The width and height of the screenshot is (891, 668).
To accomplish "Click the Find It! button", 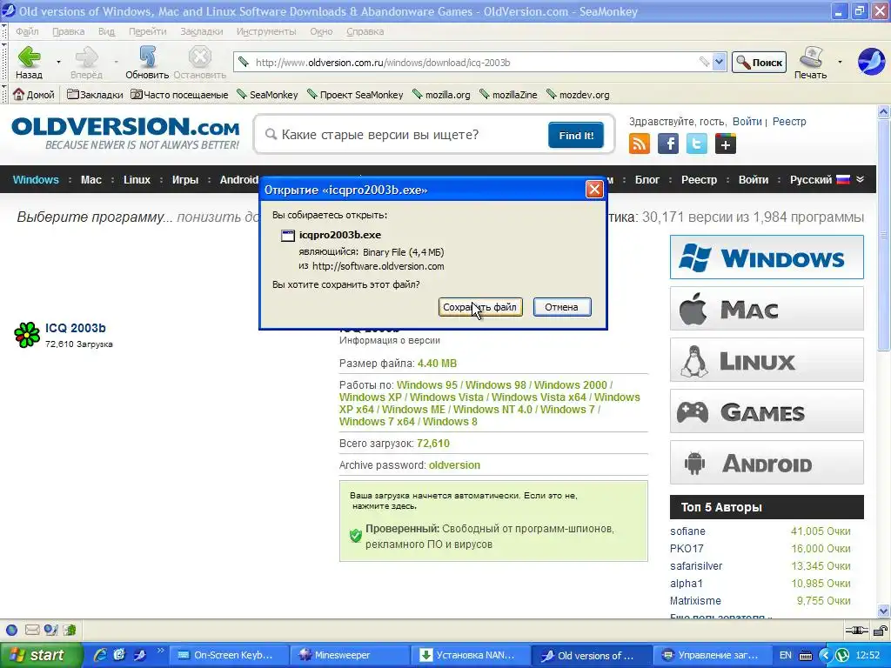I will 576,135.
